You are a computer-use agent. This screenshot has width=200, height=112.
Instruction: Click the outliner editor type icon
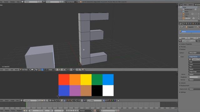pos(181,5)
